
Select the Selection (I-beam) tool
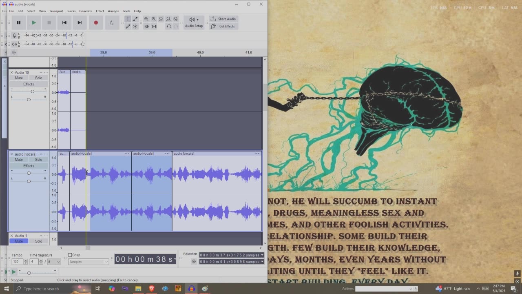pos(128,19)
